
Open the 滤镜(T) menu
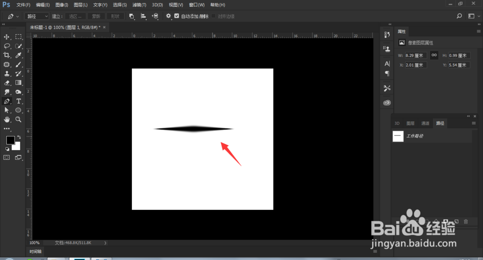pos(139,5)
